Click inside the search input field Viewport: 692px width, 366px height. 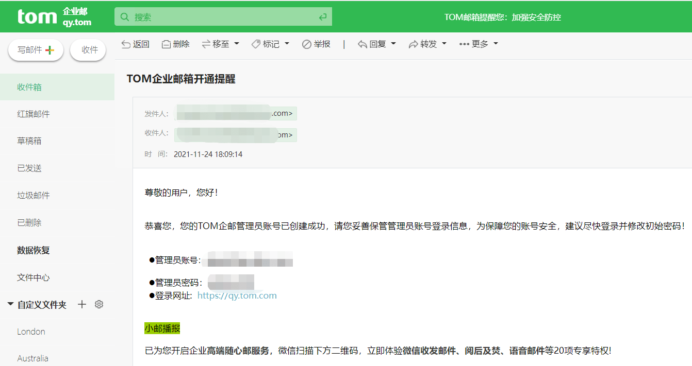[x=222, y=16]
